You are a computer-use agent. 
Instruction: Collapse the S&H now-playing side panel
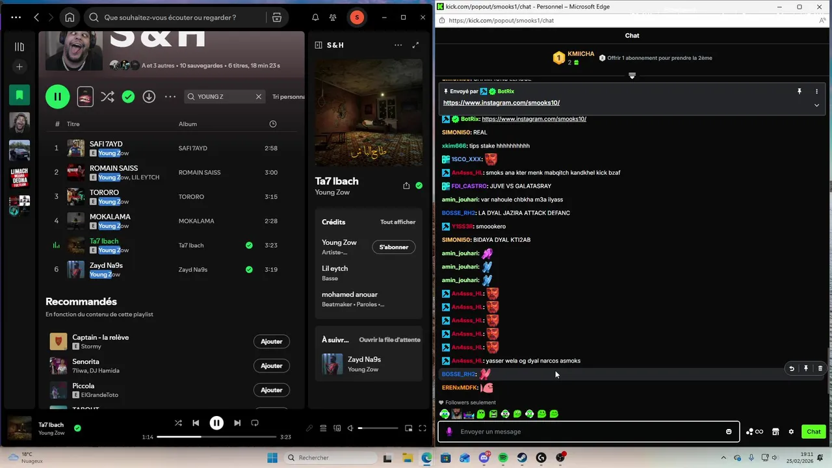318,45
